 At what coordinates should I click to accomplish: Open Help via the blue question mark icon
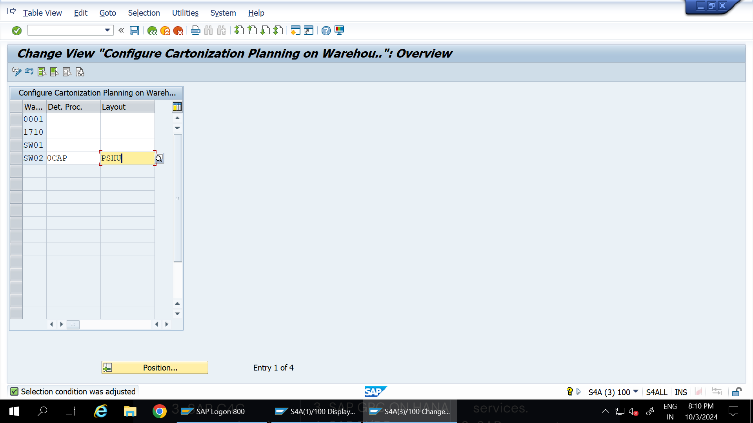click(x=326, y=31)
